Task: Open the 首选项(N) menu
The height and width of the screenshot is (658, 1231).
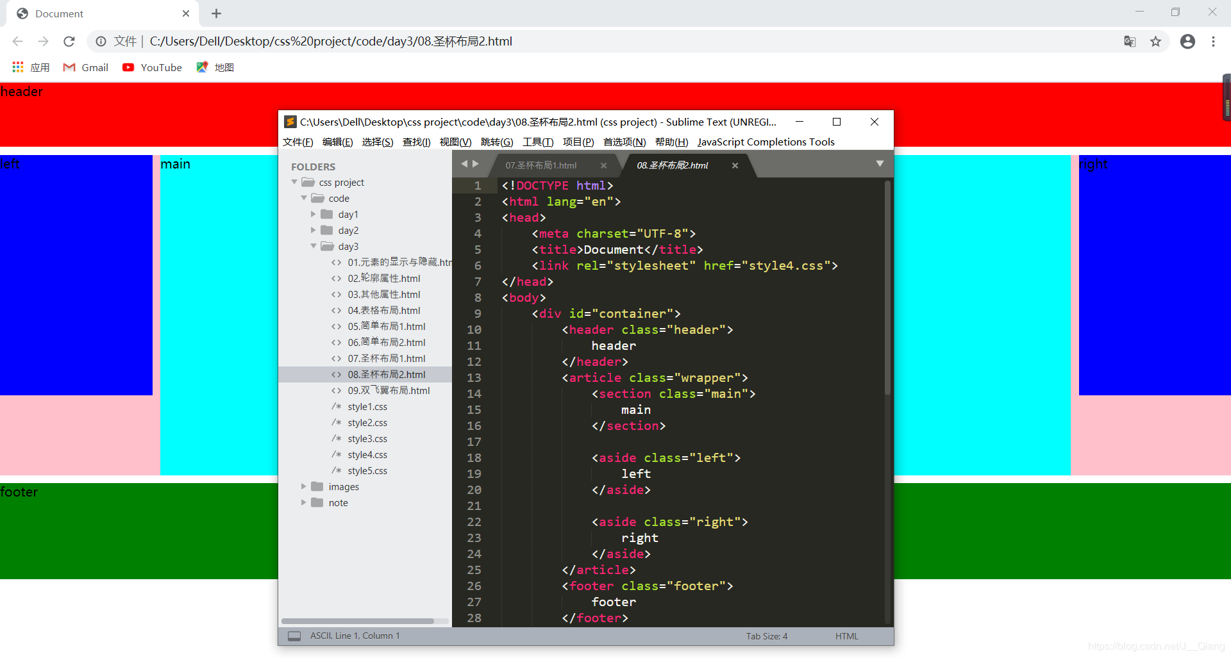Action: (624, 142)
